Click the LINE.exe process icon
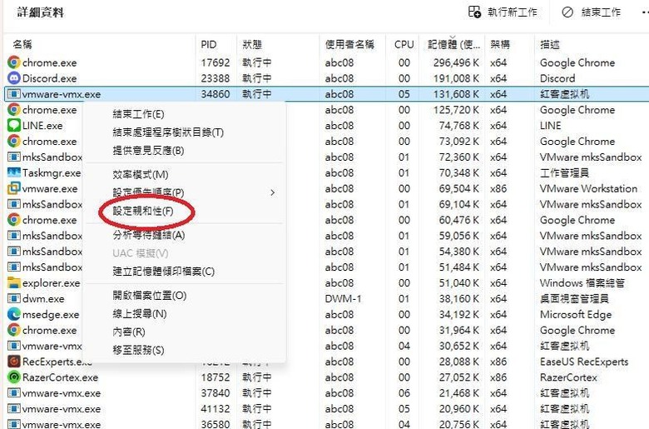 click(13, 126)
